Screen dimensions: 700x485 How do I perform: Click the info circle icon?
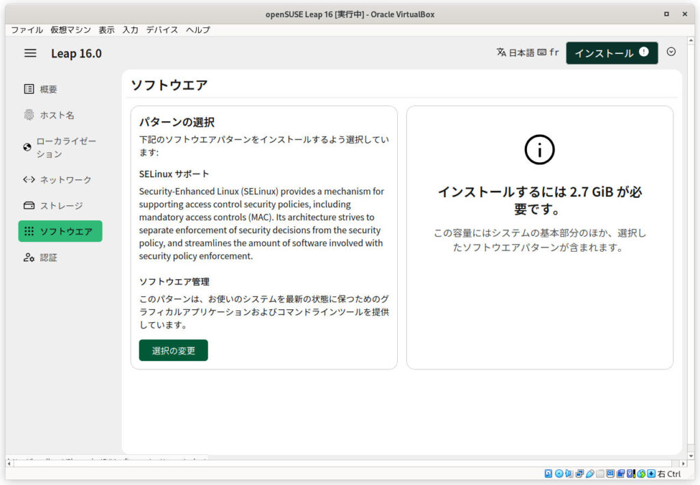tap(539, 150)
